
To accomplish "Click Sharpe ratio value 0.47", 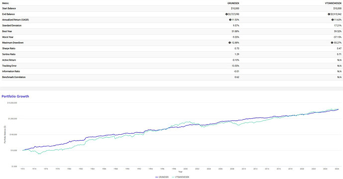I will tap(340, 48).
